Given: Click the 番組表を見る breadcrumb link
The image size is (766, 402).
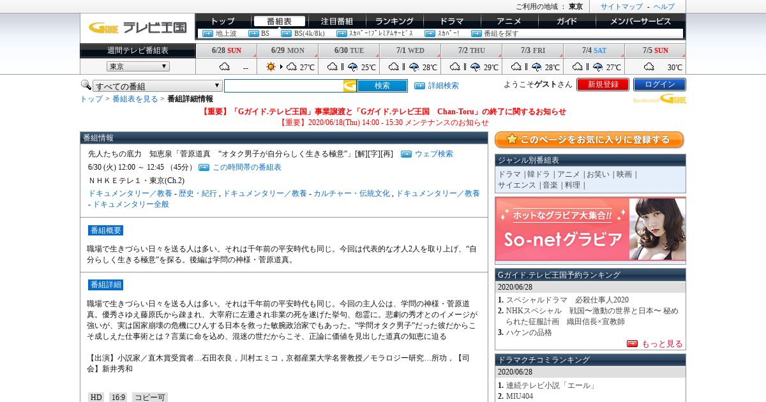Looking at the screenshot, I should click(135, 99).
